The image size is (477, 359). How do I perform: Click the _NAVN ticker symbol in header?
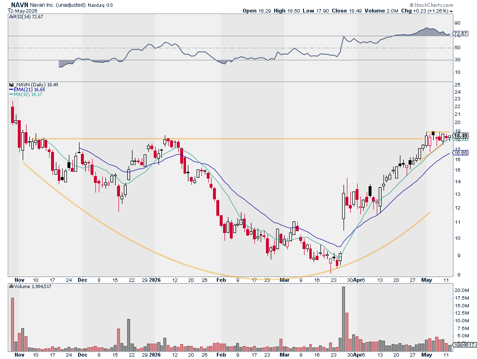[x=18, y=5]
